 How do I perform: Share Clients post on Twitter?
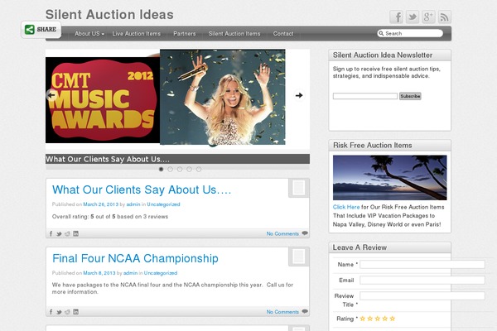point(59,233)
